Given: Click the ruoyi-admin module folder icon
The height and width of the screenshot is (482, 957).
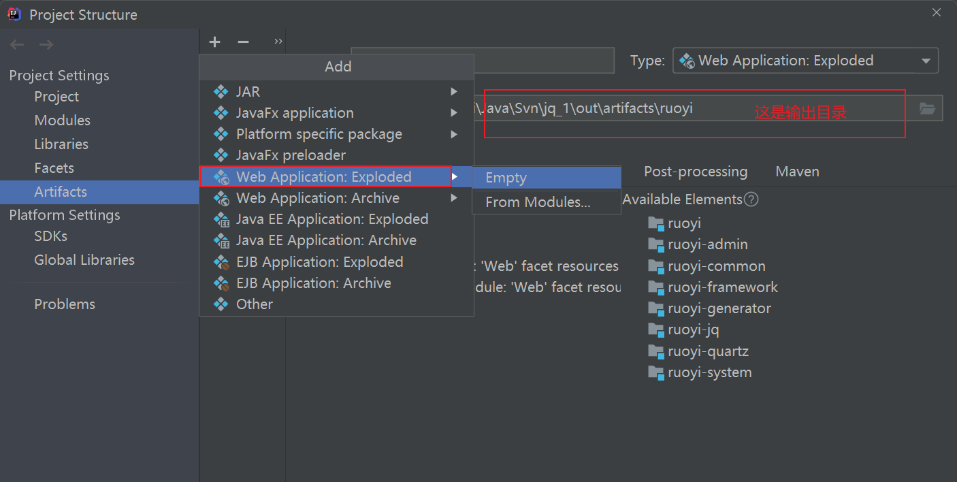Looking at the screenshot, I should pyautogui.click(x=655, y=244).
